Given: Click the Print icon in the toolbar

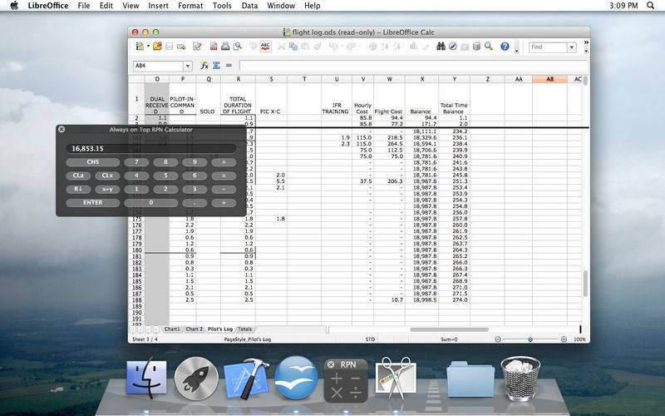Looking at the screenshot, I should (x=225, y=47).
